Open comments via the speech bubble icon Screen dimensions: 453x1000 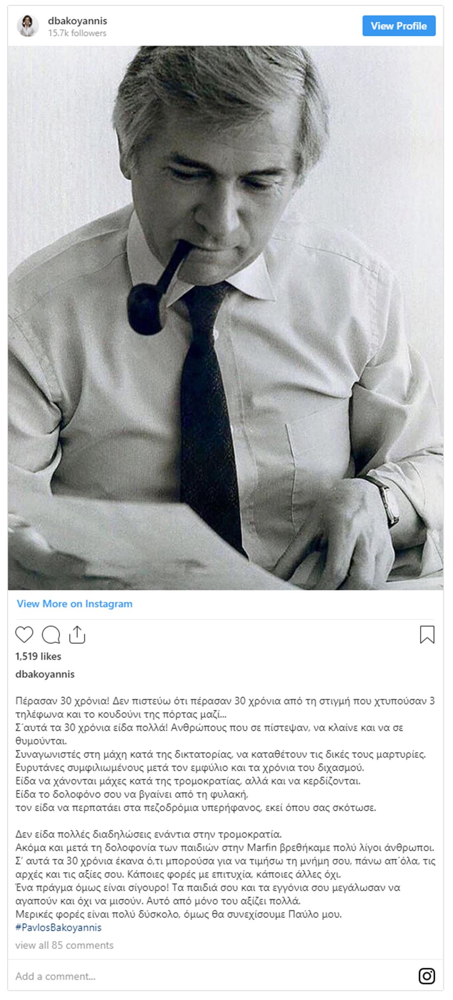[51, 634]
